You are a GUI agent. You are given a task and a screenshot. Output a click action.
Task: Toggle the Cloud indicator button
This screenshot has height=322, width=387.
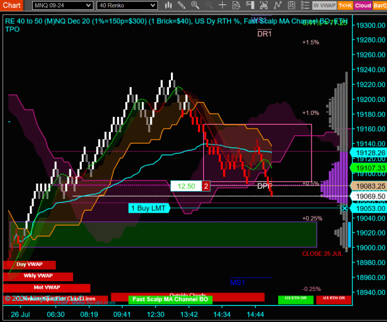(363, 6)
